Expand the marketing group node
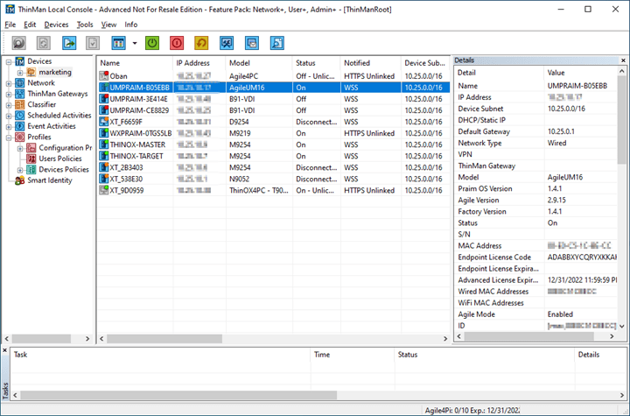Screen dimensions: 630x416 19,72
